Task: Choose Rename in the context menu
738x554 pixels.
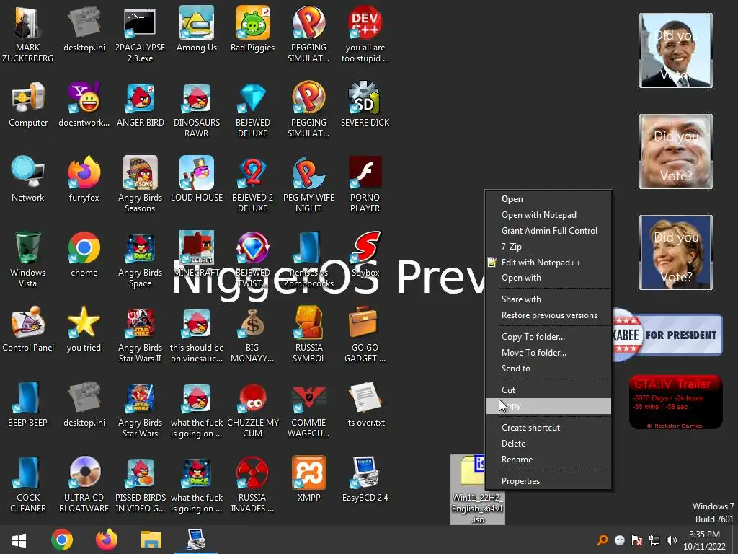Action: pyautogui.click(x=548, y=460)
